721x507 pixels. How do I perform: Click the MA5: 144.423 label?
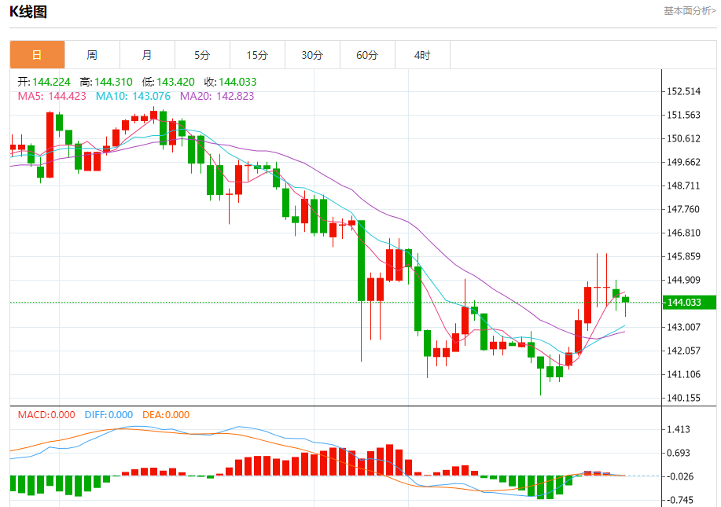pos(52,96)
